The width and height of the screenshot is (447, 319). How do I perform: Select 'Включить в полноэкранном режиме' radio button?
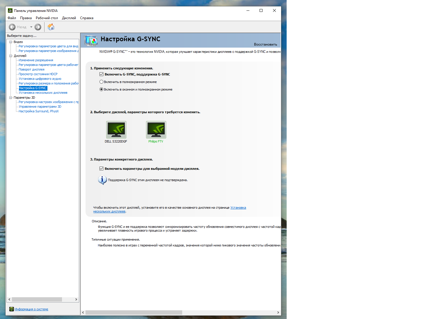click(x=102, y=82)
